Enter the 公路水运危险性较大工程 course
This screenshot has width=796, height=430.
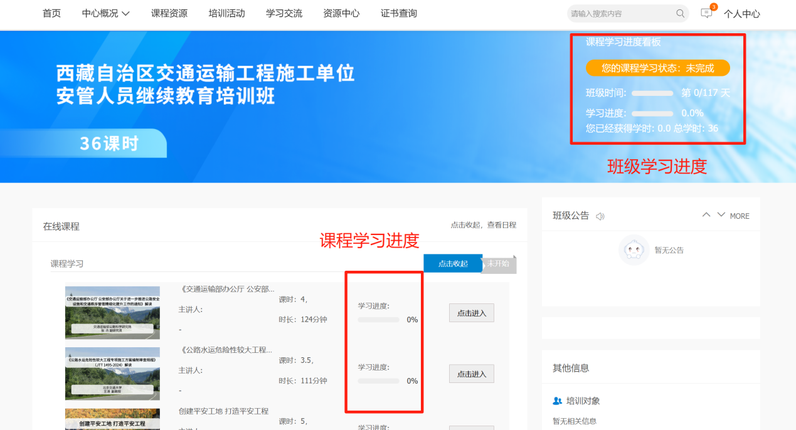471,374
